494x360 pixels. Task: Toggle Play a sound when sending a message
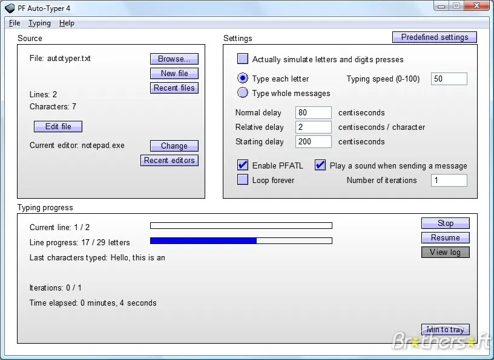(320, 165)
